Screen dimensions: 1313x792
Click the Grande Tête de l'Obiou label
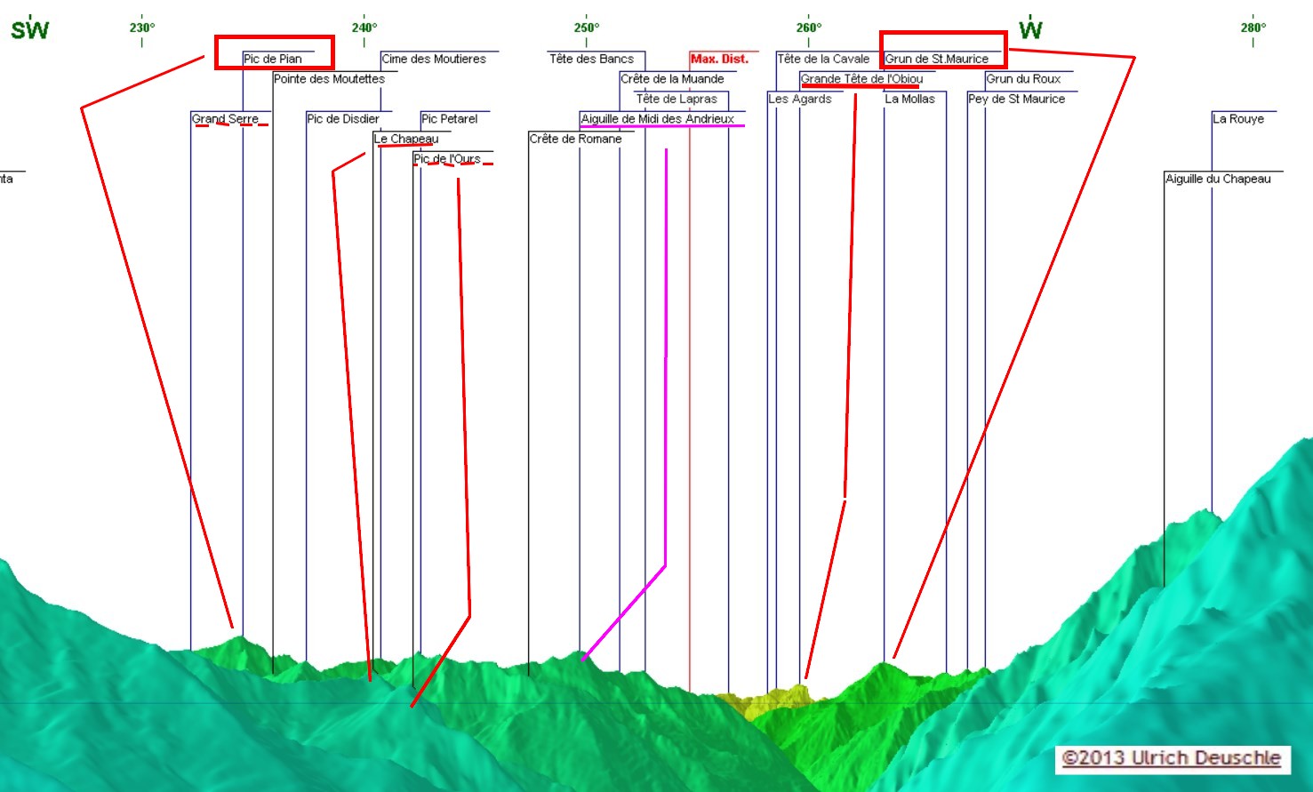pyautogui.click(x=861, y=79)
